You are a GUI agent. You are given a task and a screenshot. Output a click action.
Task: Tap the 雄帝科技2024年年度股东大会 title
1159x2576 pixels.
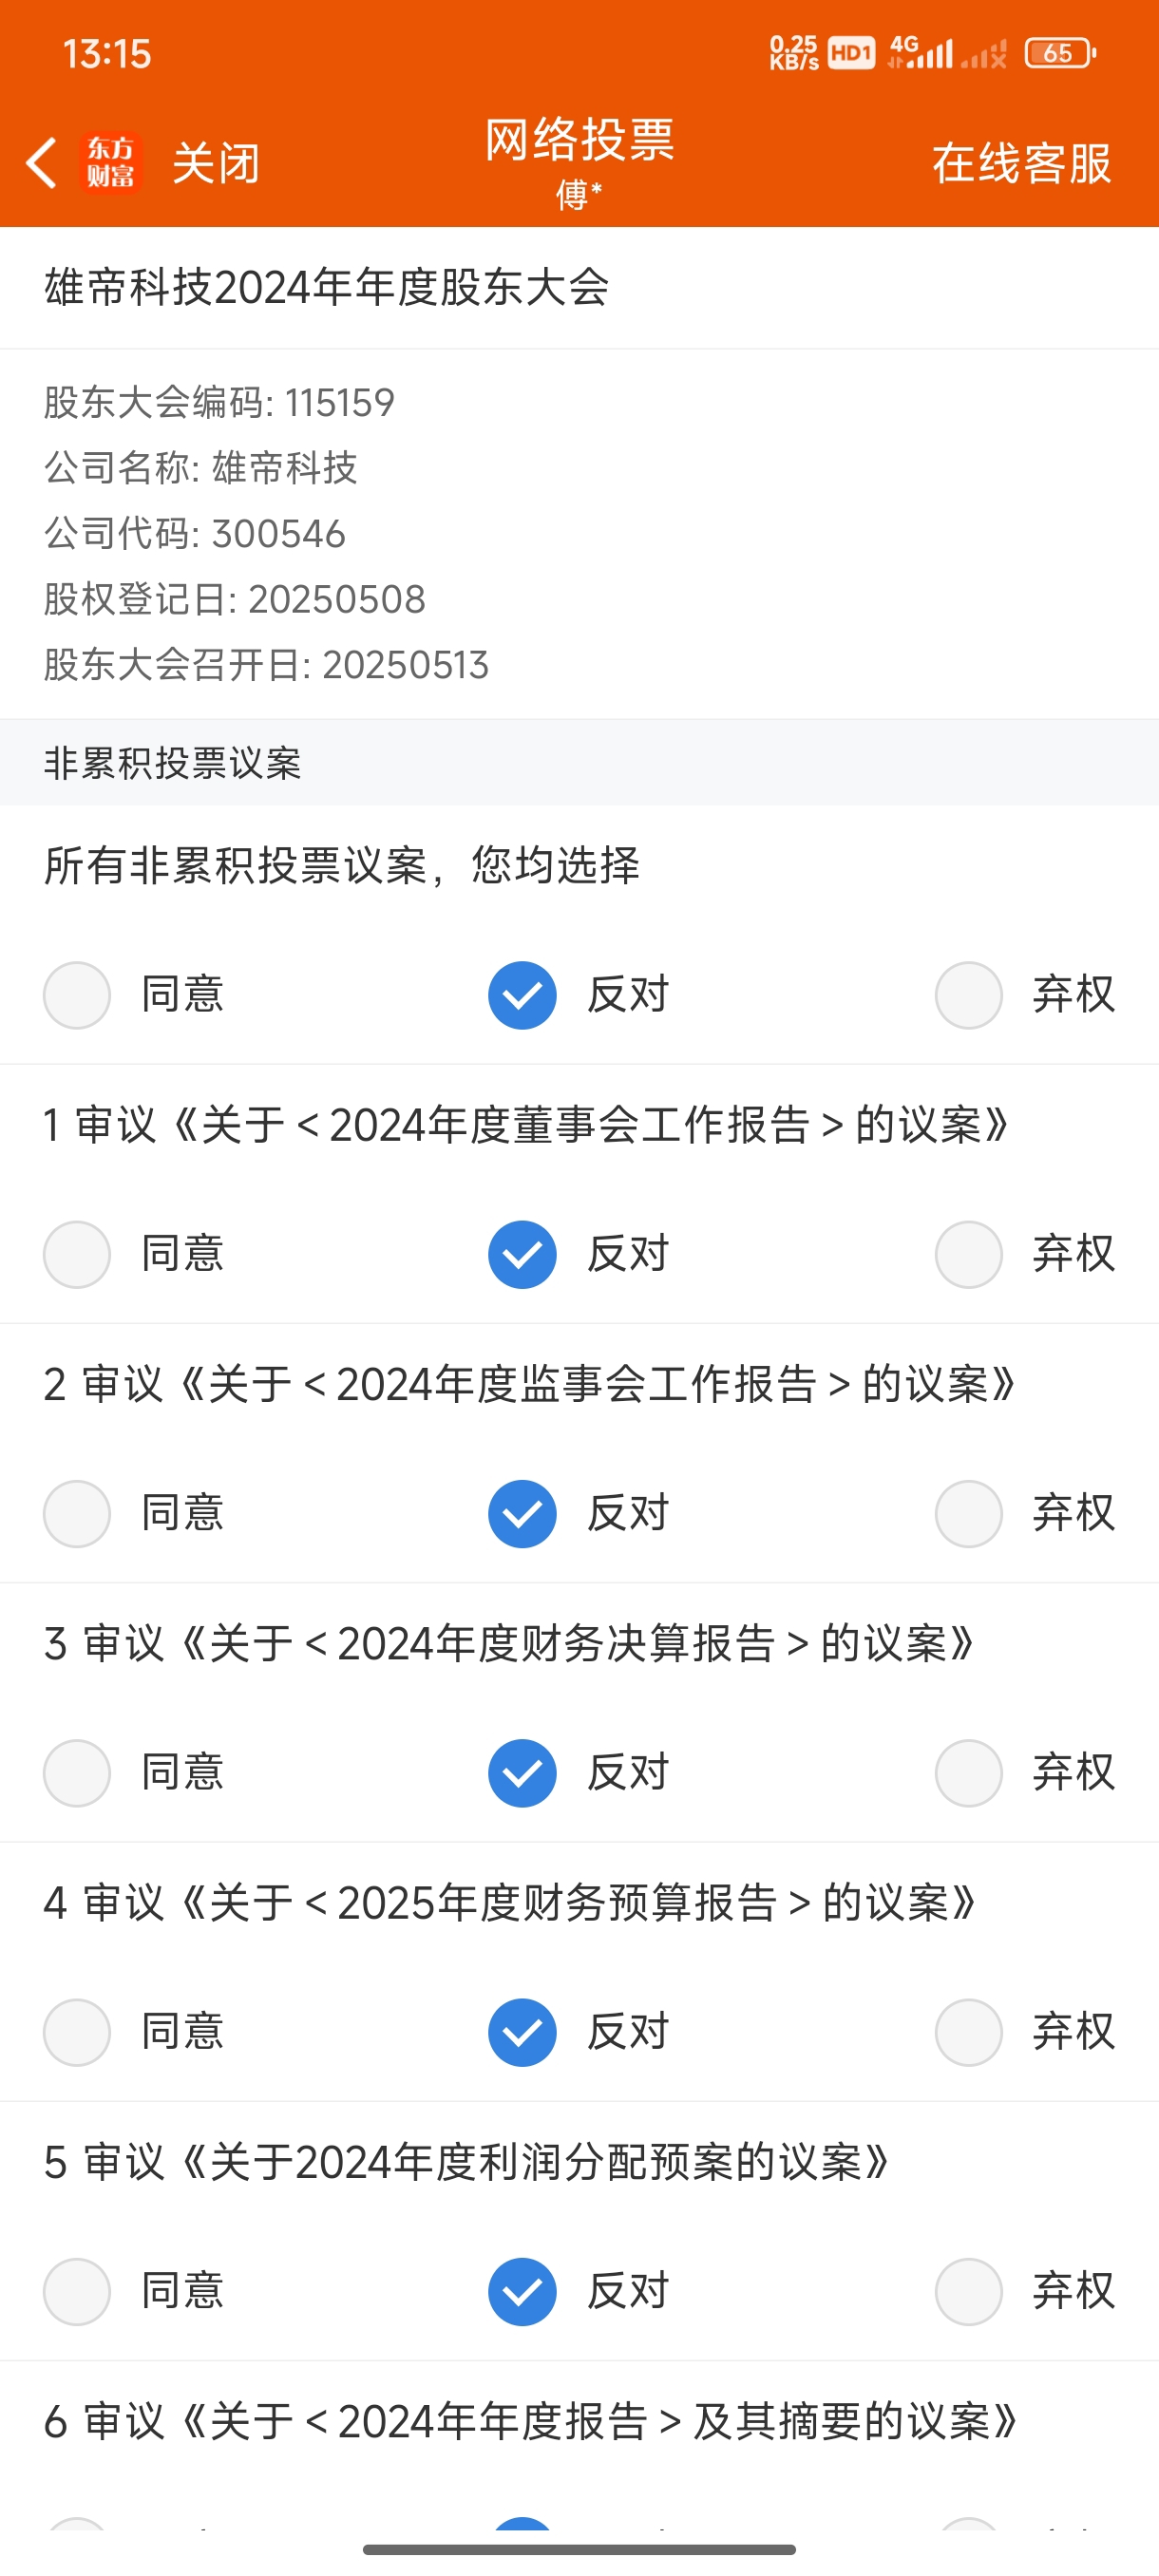(x=326, y=288)
